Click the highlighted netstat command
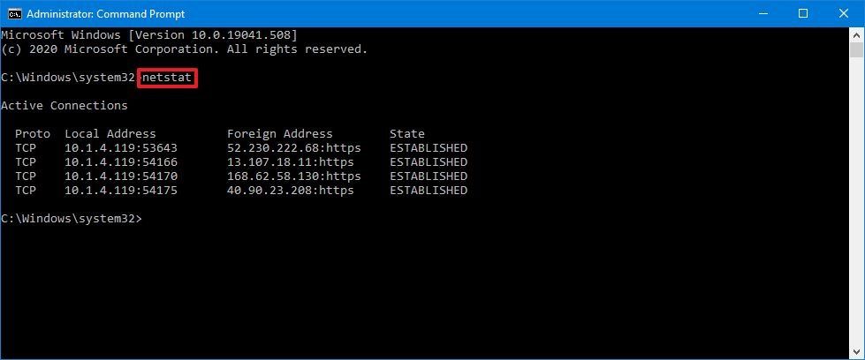Screen dimensions: 865x360 (166, 78)
